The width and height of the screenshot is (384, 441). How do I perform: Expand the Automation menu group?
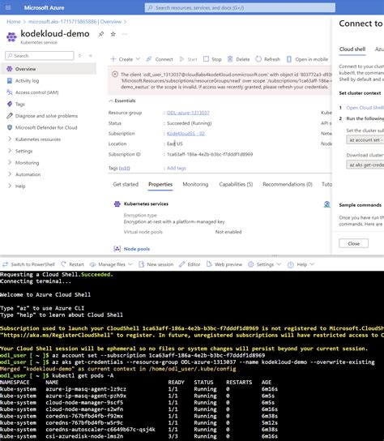tap(10, 174)
